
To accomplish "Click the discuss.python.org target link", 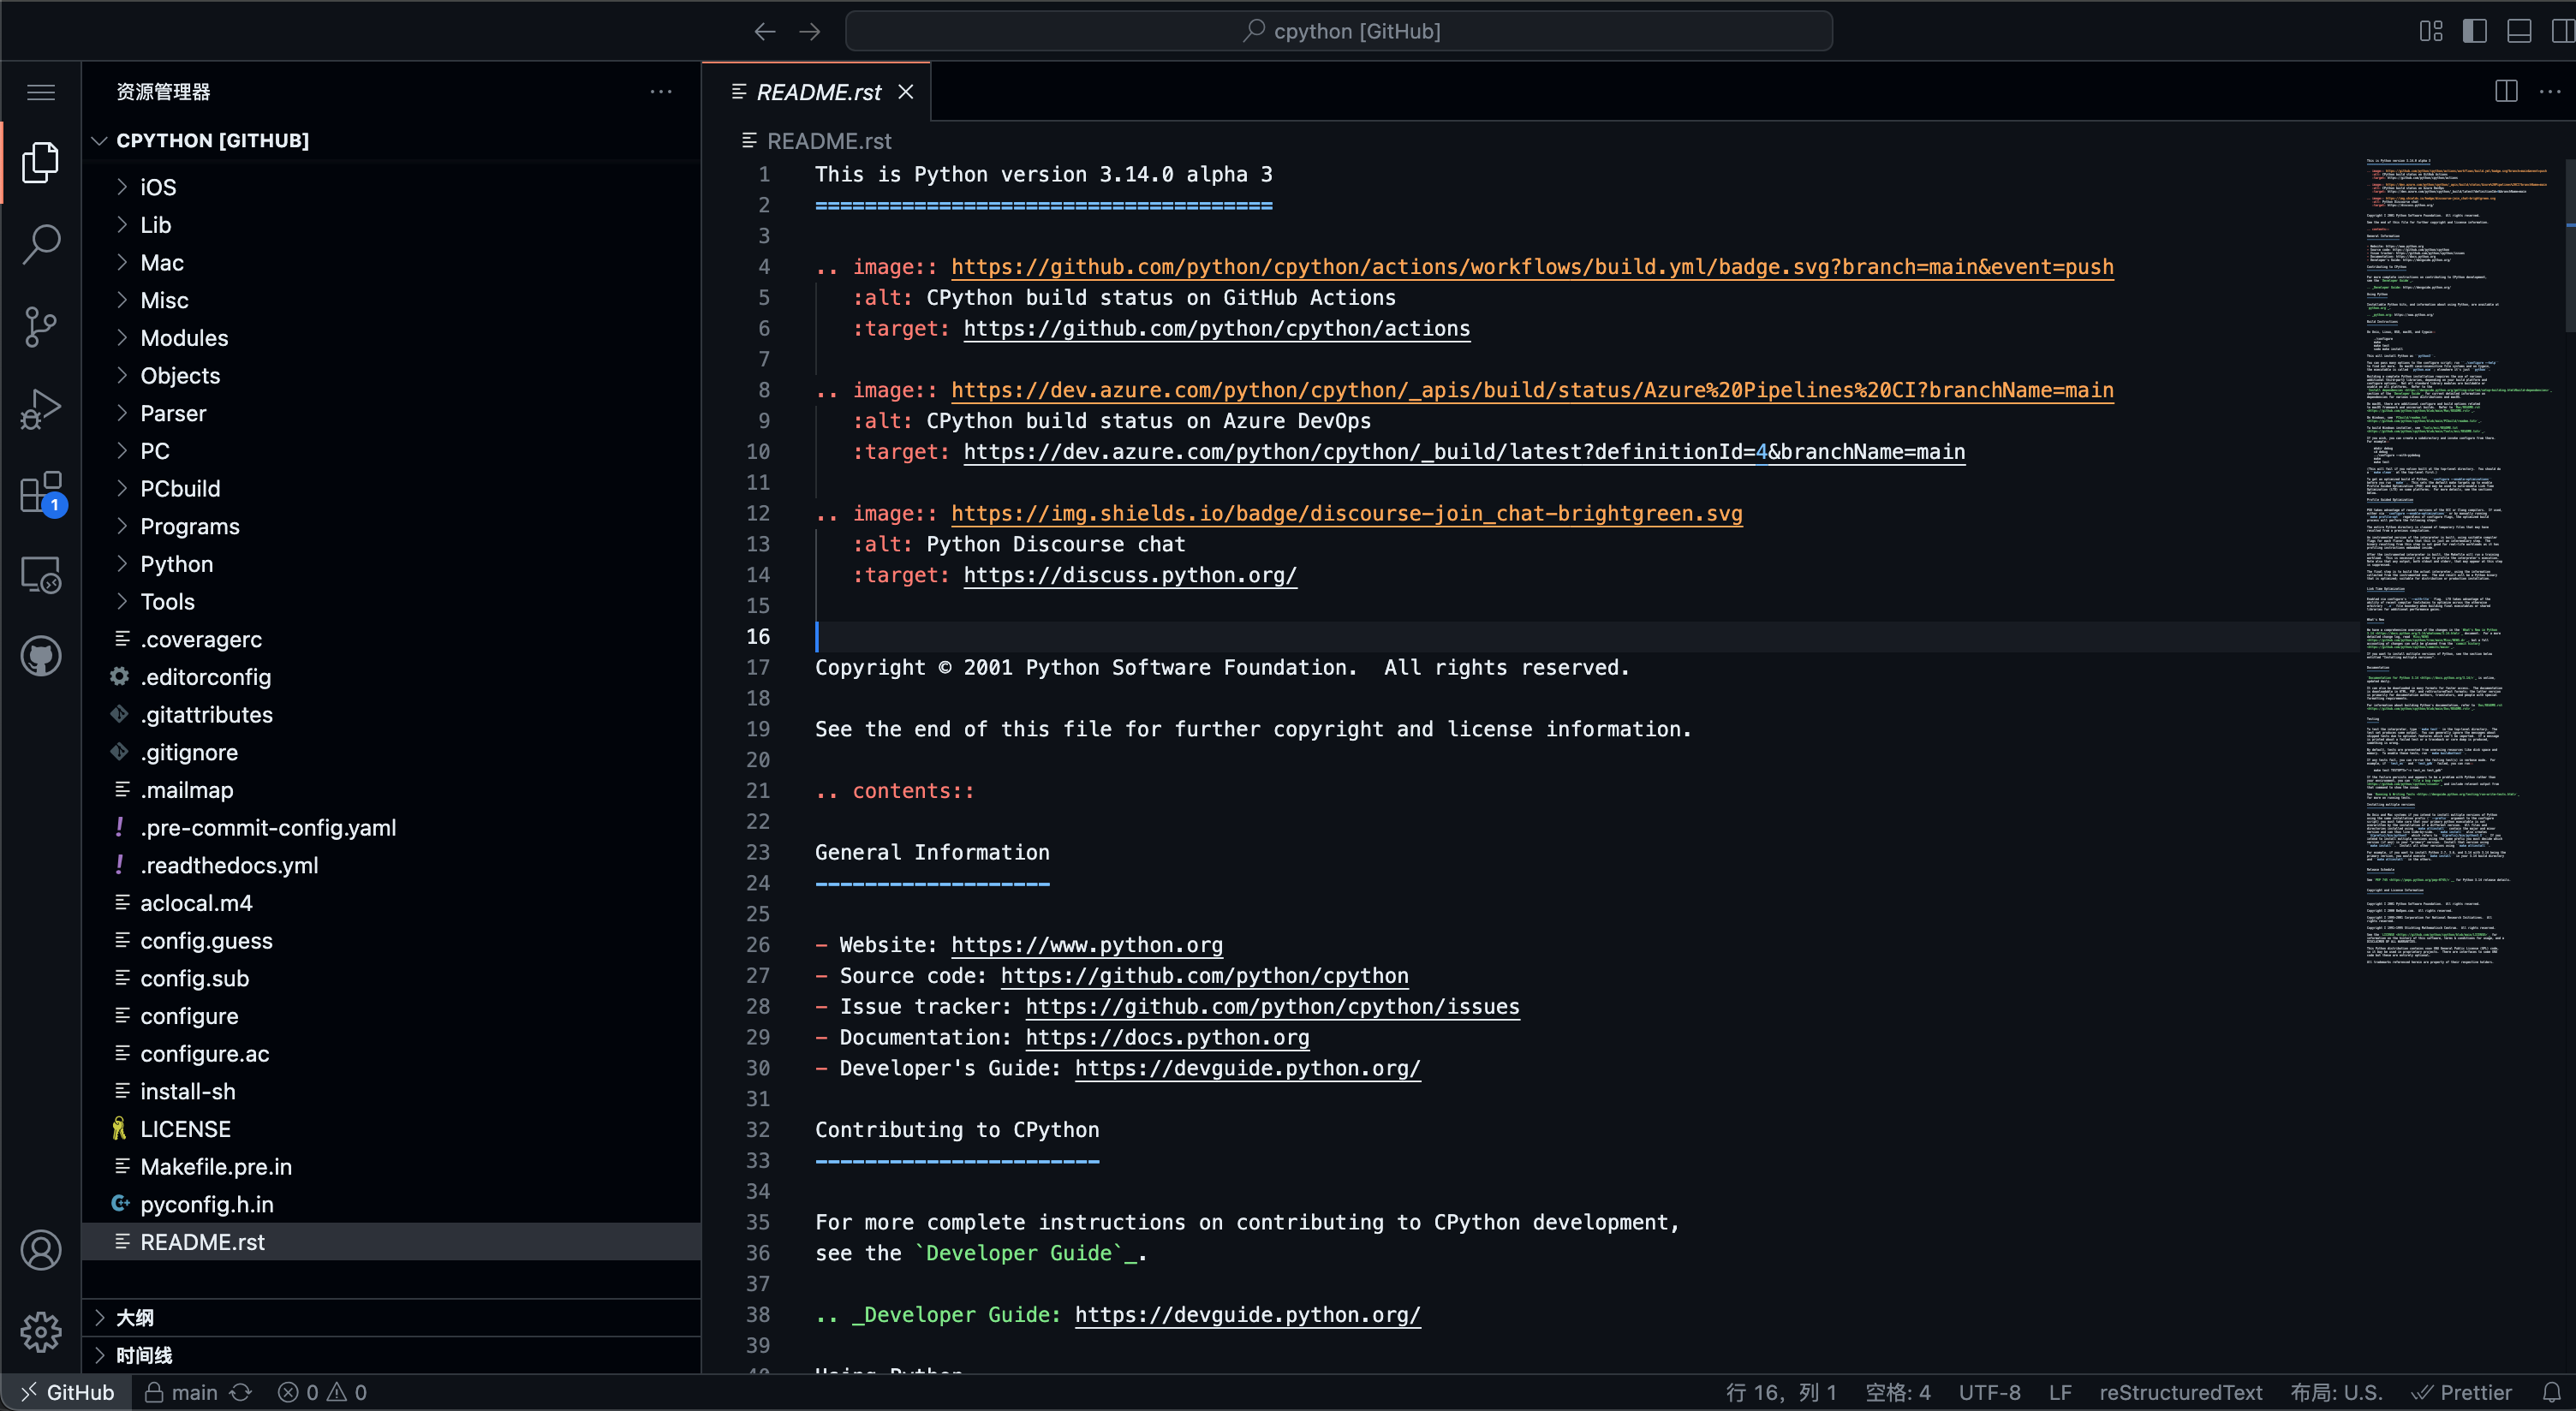I will tap(1129, 575).
